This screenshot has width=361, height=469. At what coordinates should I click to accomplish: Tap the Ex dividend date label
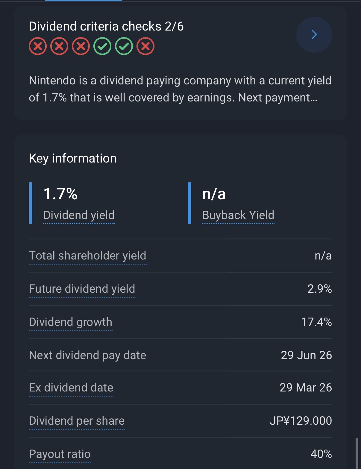[71, 388]
